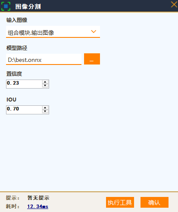Run the tool with 执行工具 button
The image size is (178, 212).
120,202
